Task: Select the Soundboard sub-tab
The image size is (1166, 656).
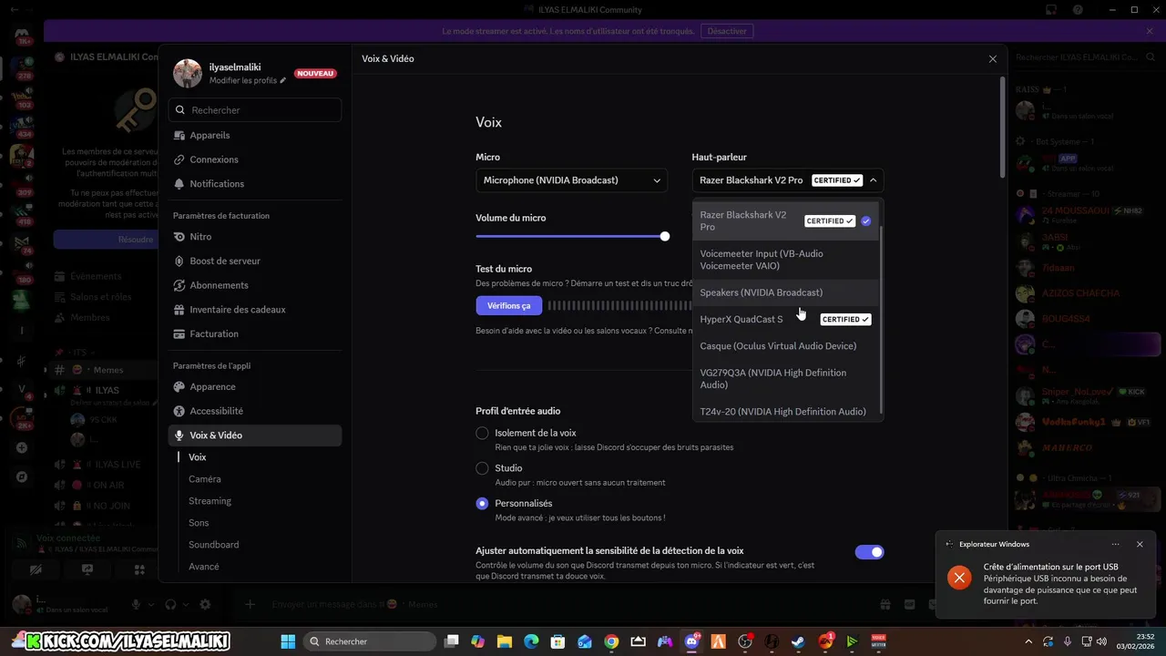Action: (x=214, y=545)
